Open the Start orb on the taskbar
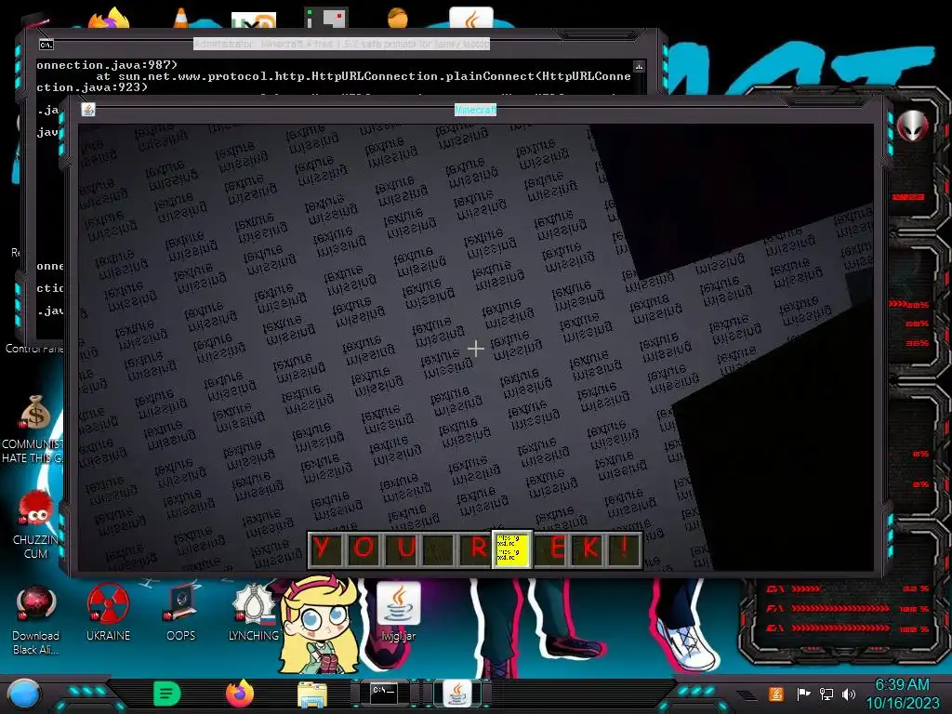The width and height of the screenshot is (952, 714). (x=23, y=694)
